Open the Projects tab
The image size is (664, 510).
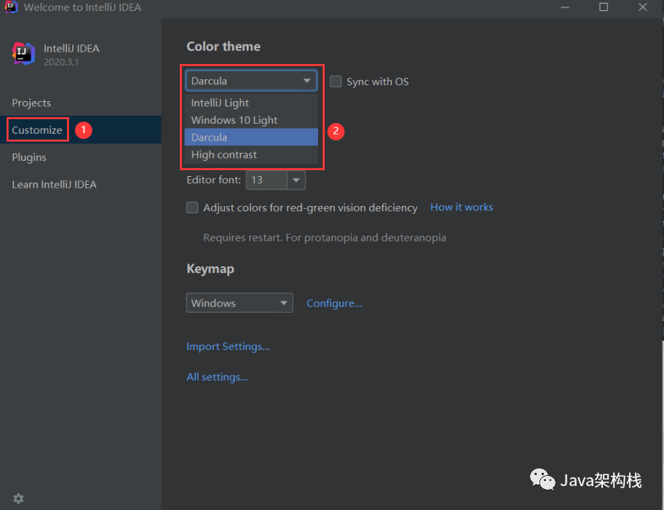31,103
